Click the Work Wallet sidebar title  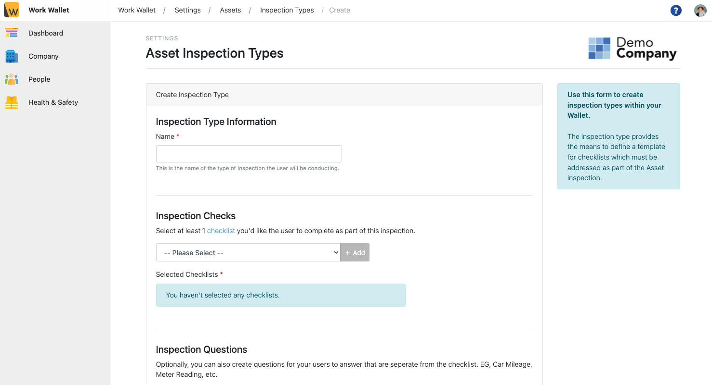click(49, 10)
